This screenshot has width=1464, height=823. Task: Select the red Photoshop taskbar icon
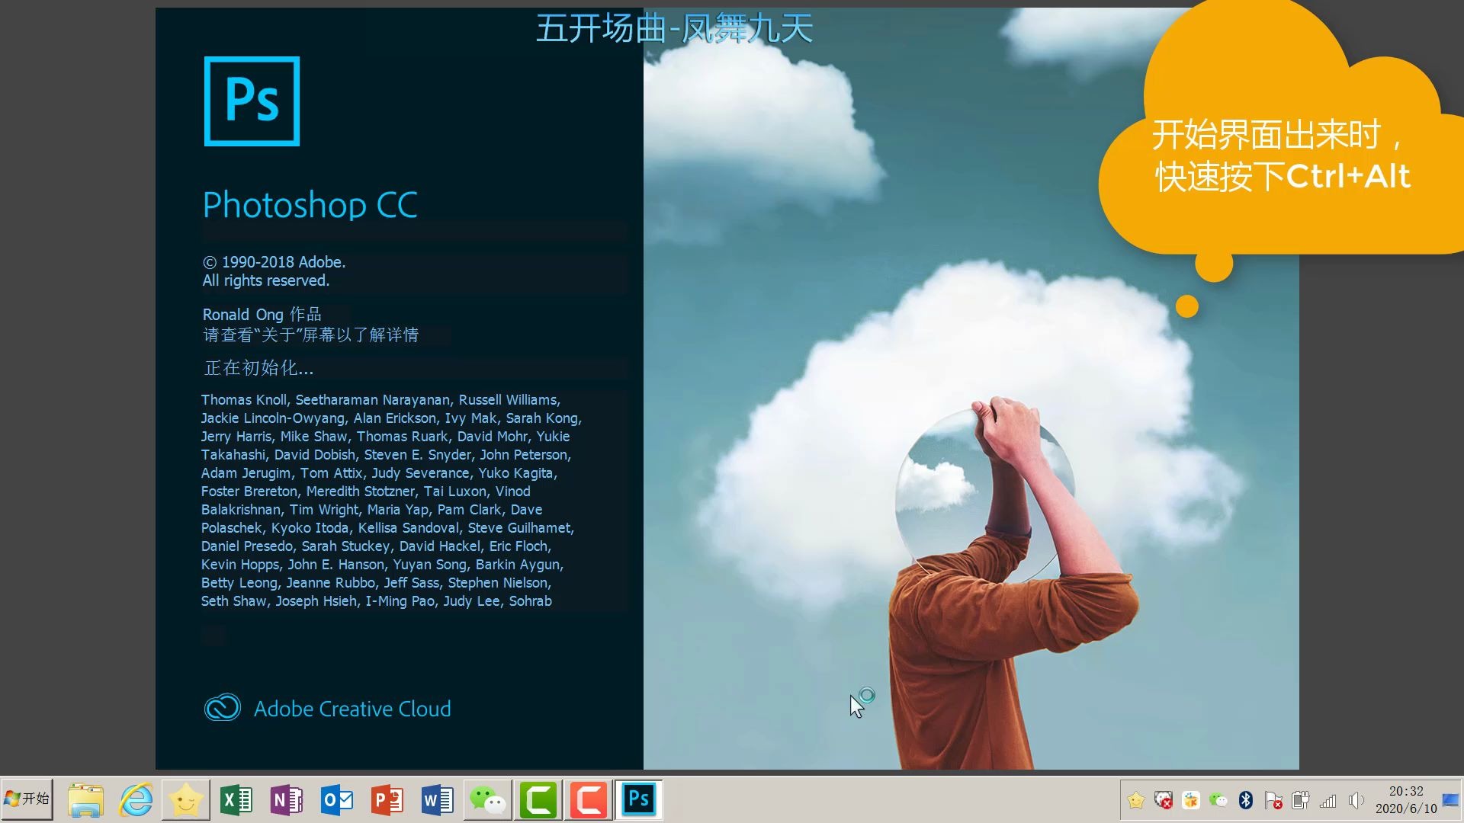point(637,799)
